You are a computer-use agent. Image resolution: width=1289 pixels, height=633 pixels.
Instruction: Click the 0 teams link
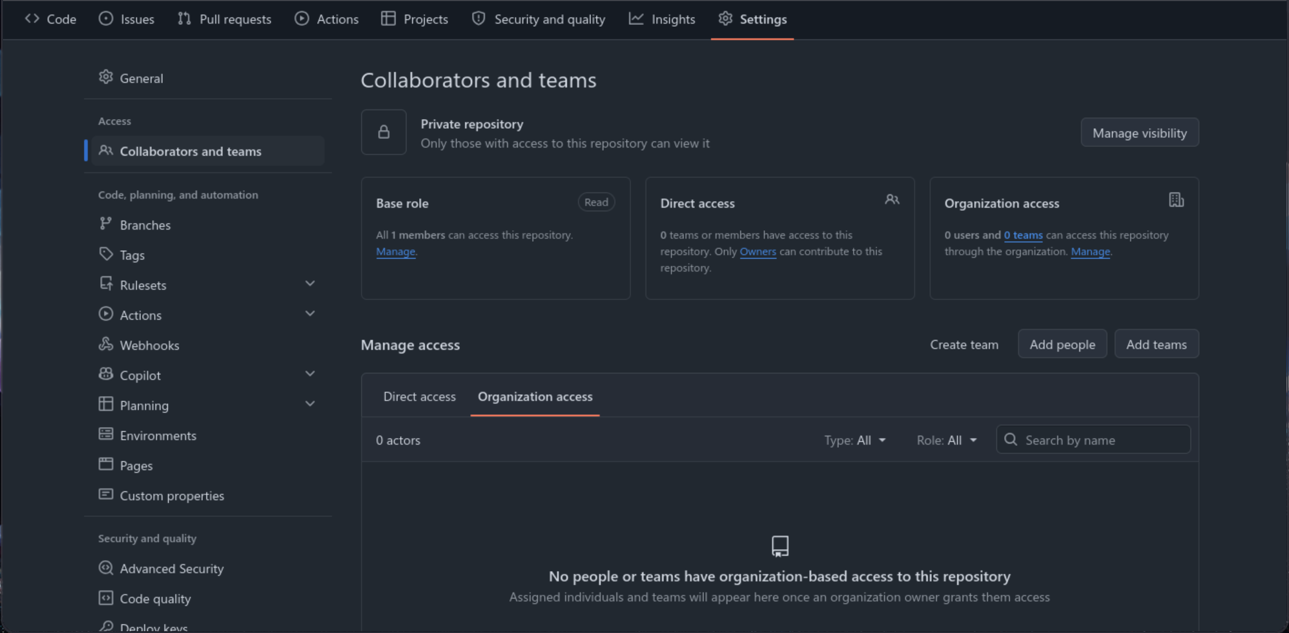click(1023, 235)
